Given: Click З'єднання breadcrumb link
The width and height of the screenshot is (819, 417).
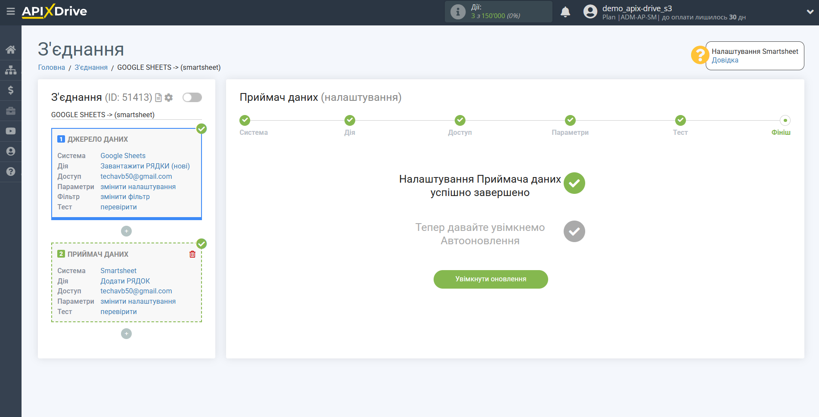Looking at the screenshot, I should [x=91, y=67].
